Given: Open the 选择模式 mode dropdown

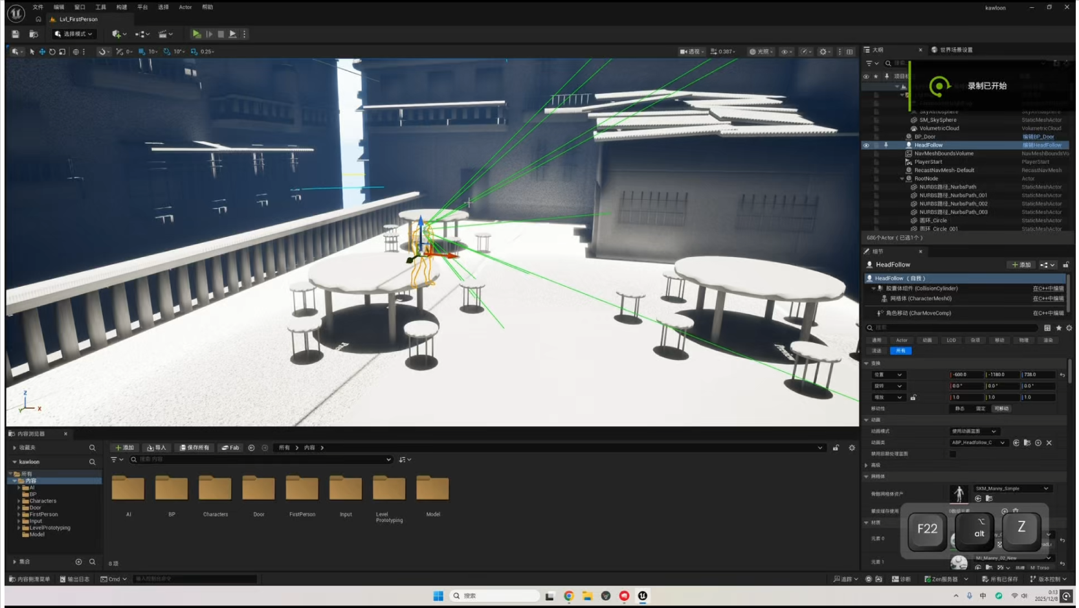Looking at the screenshot, I should pyautogui.click(x=74, y=34).
